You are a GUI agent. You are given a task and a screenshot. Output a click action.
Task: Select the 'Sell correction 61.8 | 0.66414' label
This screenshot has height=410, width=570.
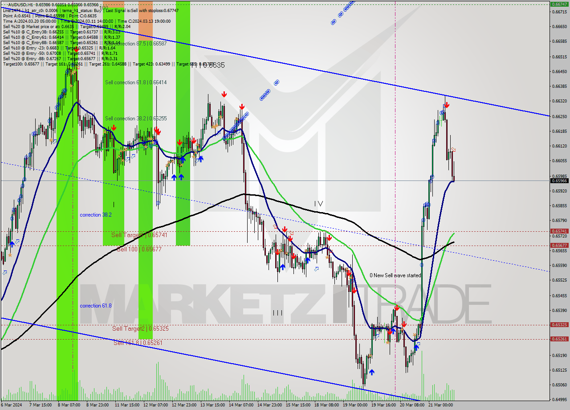(x=136, y=82)
